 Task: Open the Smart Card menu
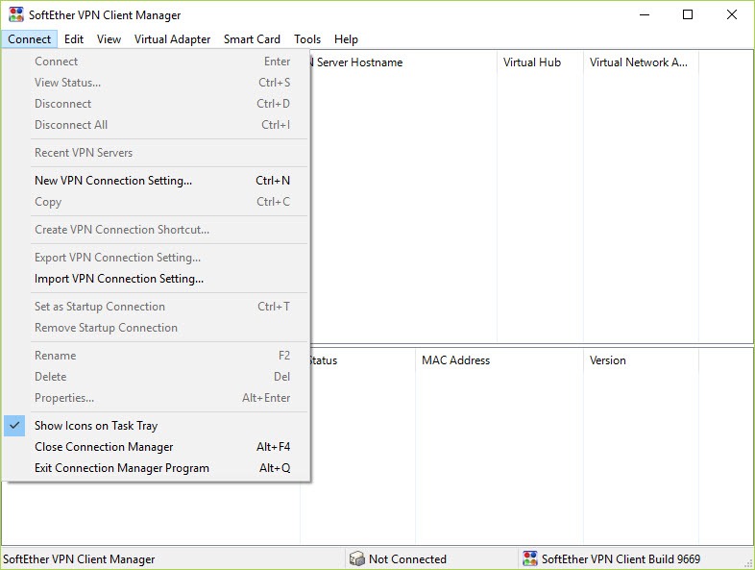252,39
